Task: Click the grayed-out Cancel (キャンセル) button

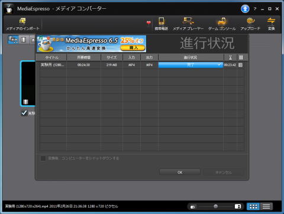Action: click(x=224, y=172)
